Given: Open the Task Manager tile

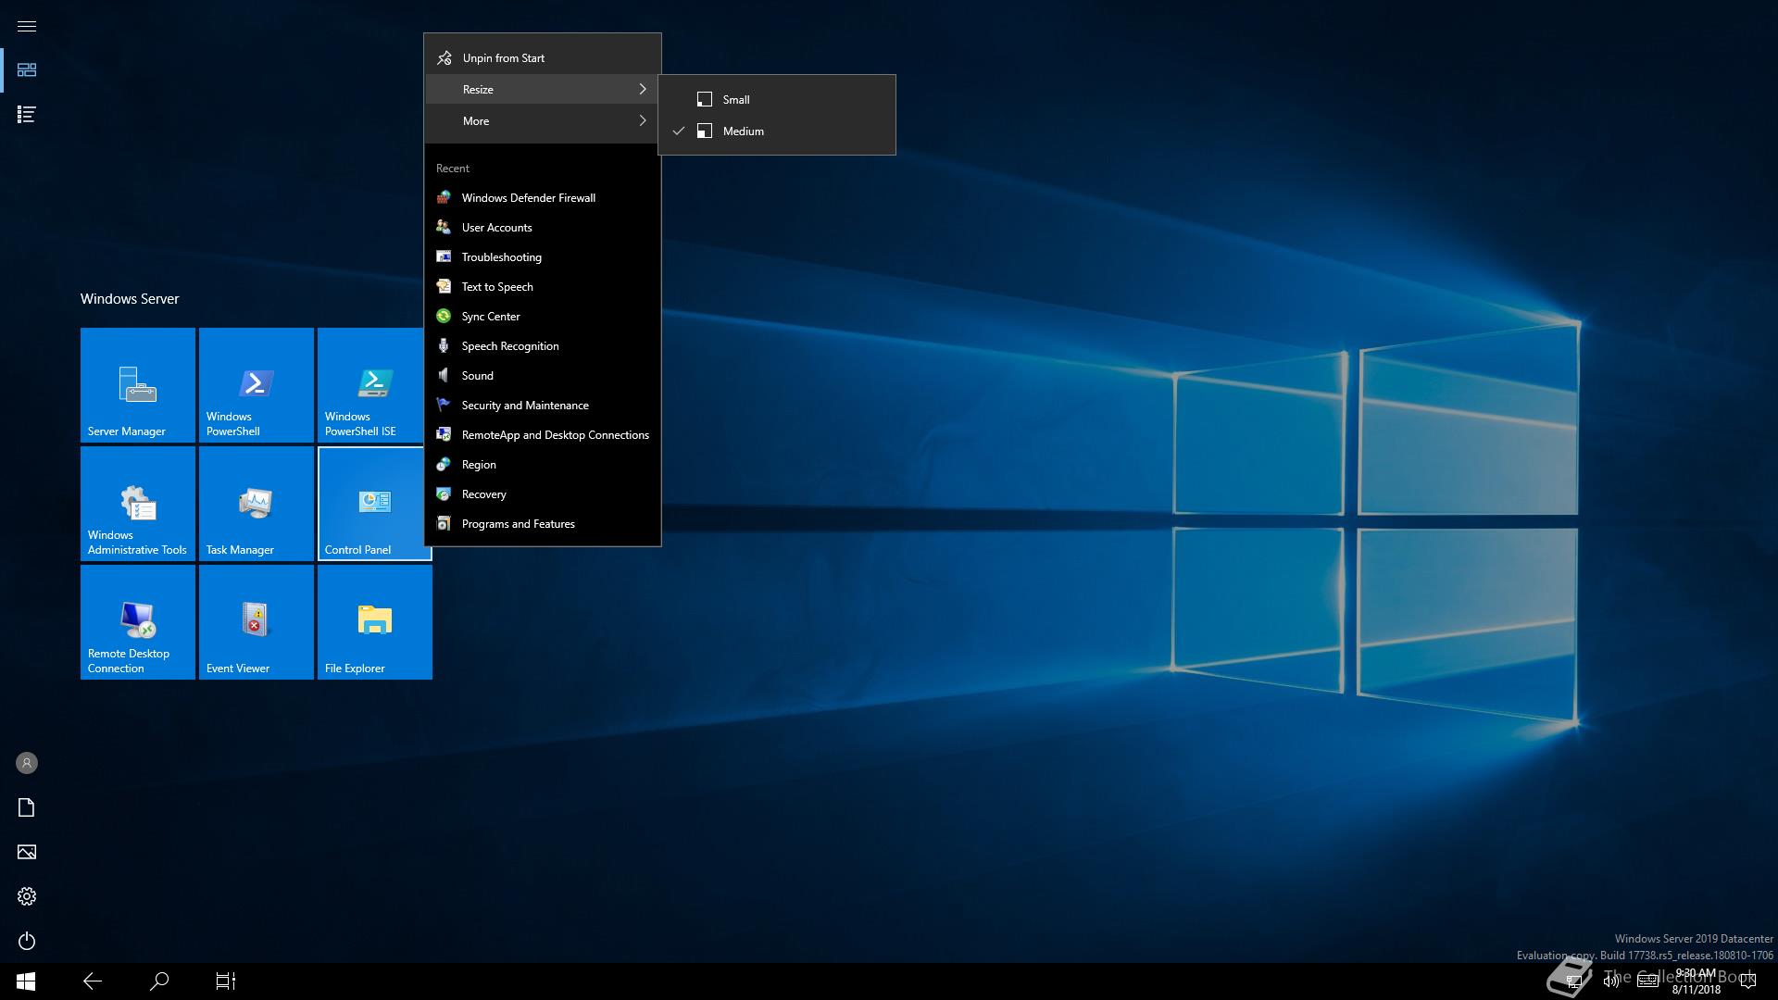Looking at the screenshot, I should pyautogui.click(x=256, y=504).
